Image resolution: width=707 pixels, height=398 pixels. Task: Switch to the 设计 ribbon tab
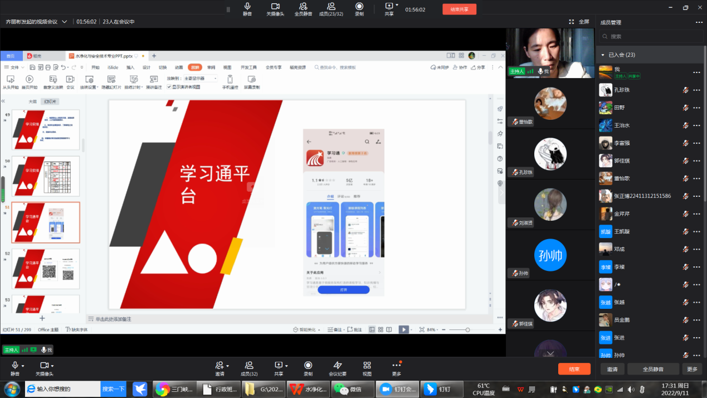(x=147, y=67)
